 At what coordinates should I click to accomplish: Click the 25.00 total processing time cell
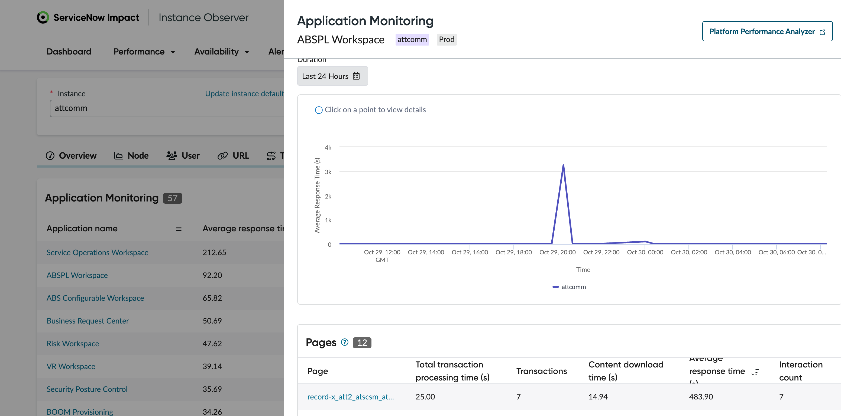(x=425, y=397)
